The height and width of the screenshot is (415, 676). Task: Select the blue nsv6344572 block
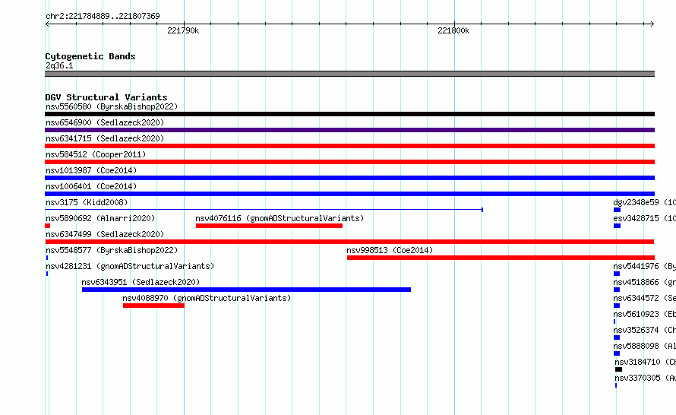pos(617,306)
